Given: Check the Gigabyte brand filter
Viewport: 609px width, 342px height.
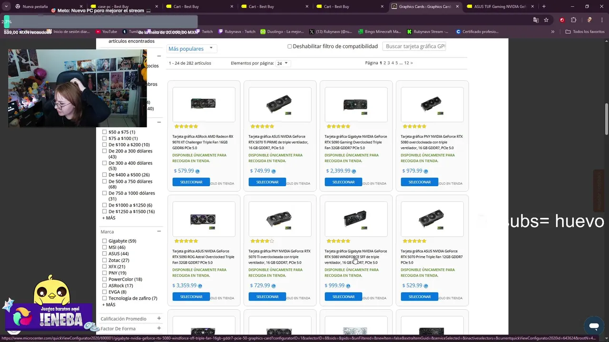Looking at the screenshot, I should coord(105,241).
